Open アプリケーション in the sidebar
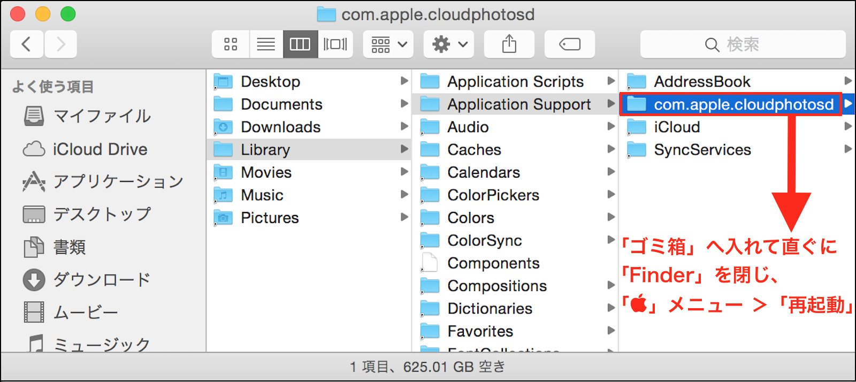 tap(103, 182)
